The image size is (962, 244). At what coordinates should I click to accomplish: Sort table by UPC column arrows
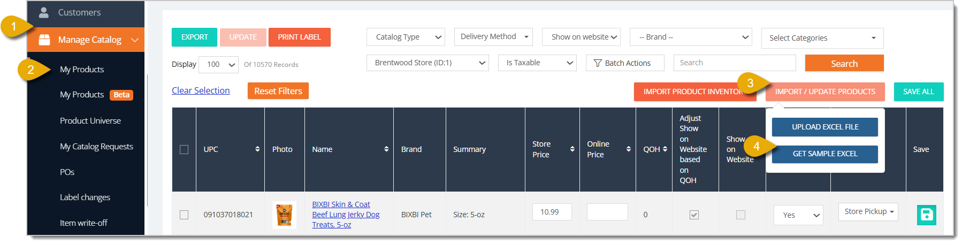(257, 149)
